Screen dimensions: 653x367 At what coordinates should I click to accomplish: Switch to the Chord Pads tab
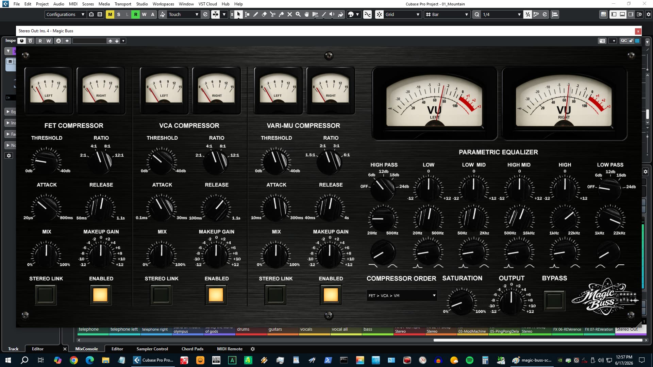(192, 349)
